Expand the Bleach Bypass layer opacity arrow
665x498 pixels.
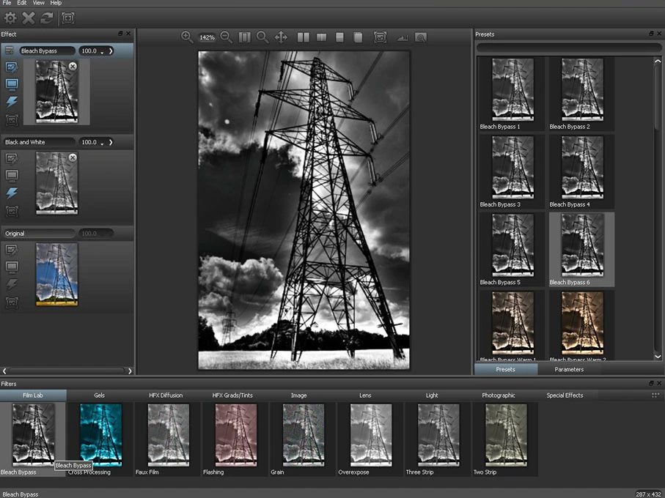tap(111, 51)
